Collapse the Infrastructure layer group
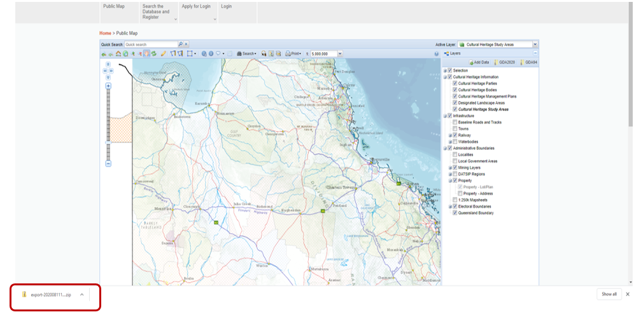Screen dimensions: 641x319 pyautogui.click(x=445, y=116)
